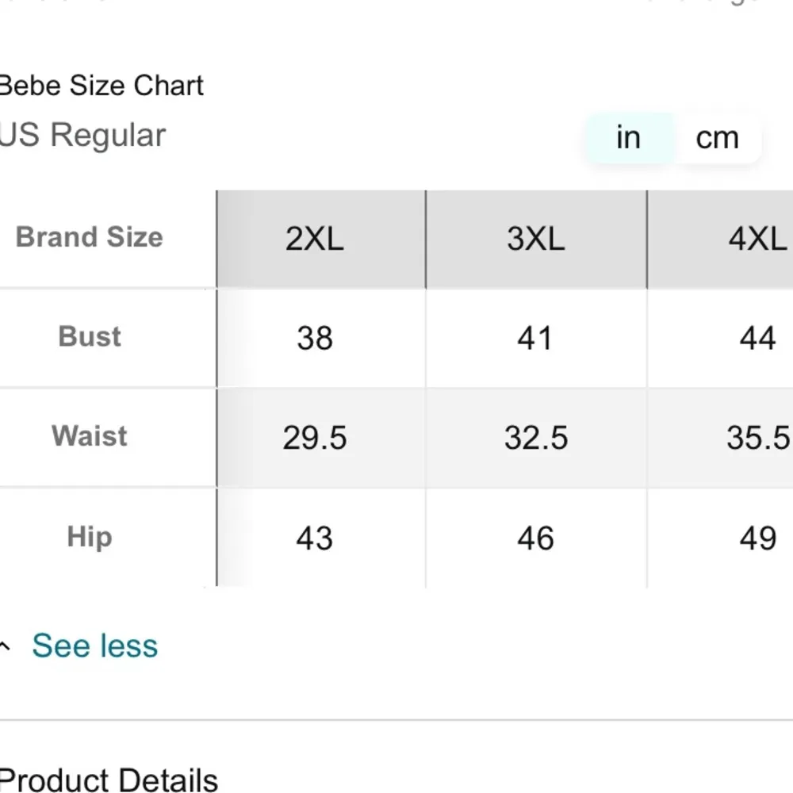The image size is (793, 793).
Task: Click the 2XL hip value 43
Action: tap(314, 538)
